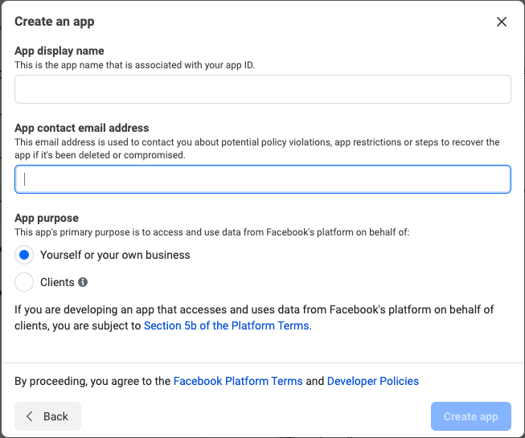Click the App purpose heading text
The image size is (525, 438).
[47, 218]
